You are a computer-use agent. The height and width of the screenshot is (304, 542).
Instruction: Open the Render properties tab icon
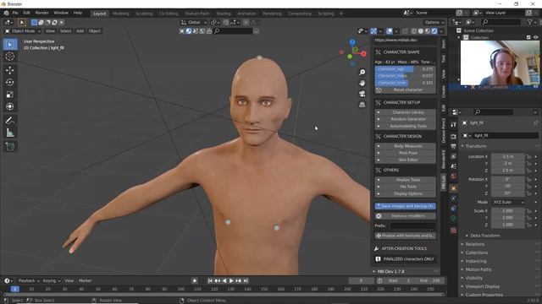454,137
